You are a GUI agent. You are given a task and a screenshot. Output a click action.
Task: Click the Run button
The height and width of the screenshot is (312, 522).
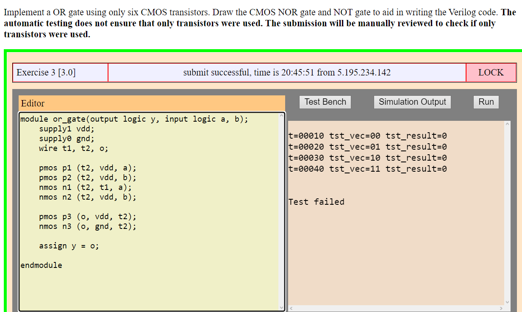[486, 102]
